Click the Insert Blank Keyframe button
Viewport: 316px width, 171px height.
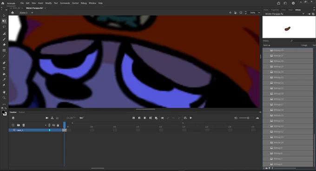(x=139, y=118)
